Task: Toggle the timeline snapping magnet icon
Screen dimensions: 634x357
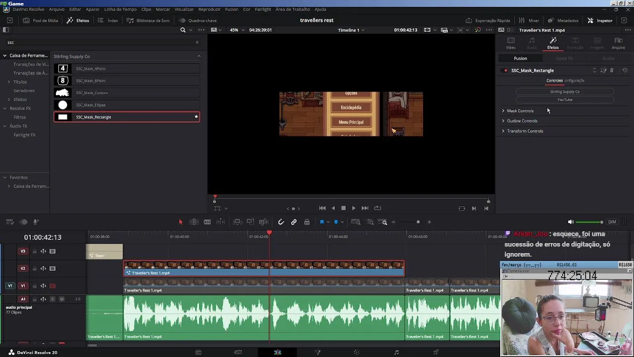Action: (281, 222)
